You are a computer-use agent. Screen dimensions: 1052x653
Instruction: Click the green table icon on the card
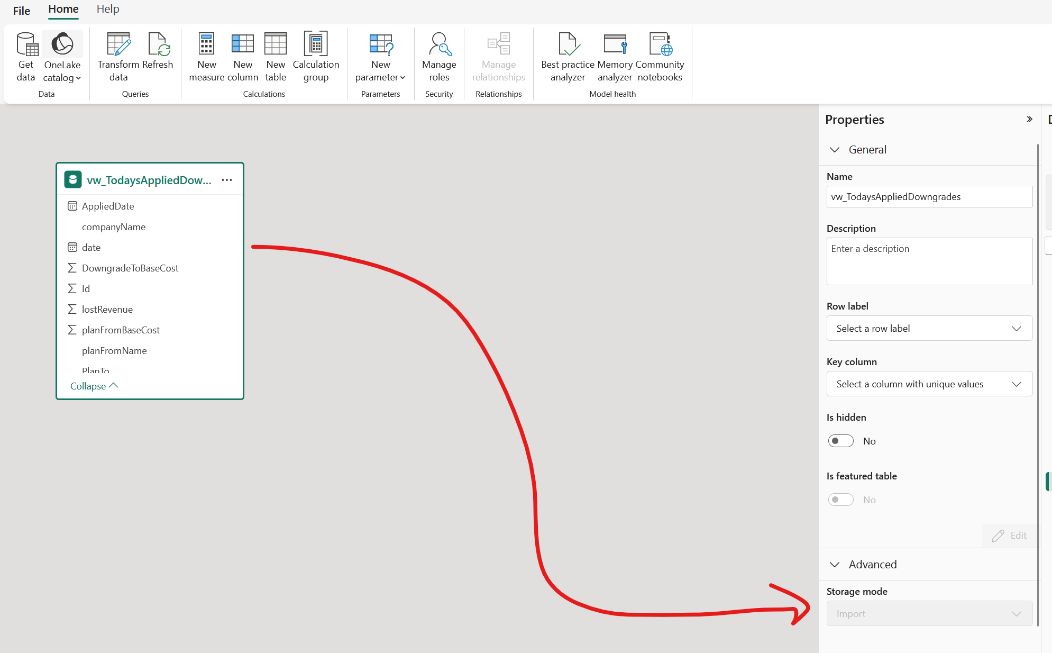coord(73,180)
